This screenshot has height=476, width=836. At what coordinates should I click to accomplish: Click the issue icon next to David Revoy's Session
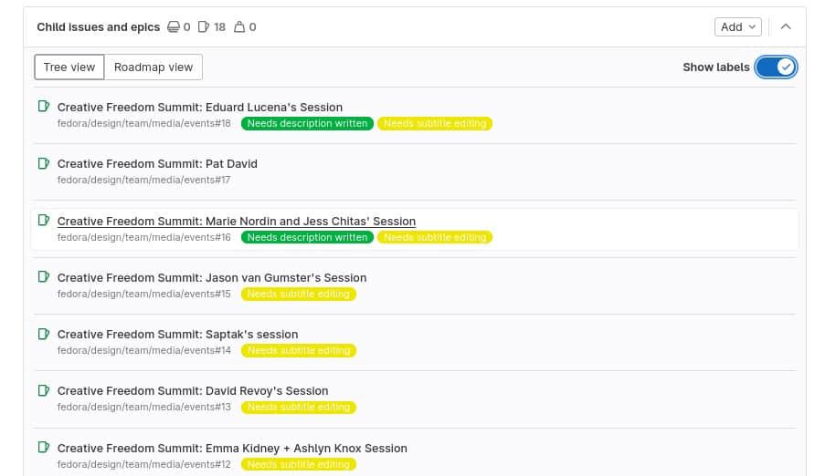click(x=43, y=390)
